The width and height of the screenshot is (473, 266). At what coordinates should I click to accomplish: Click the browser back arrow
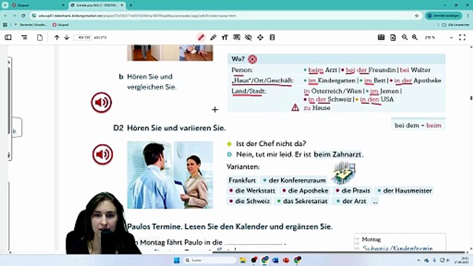click(5, 16)
